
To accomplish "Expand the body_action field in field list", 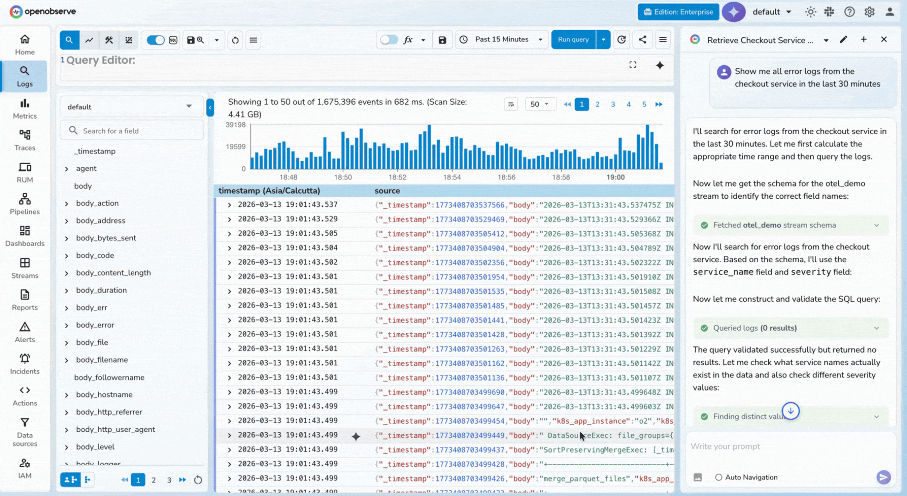I will tap(67, 203).
